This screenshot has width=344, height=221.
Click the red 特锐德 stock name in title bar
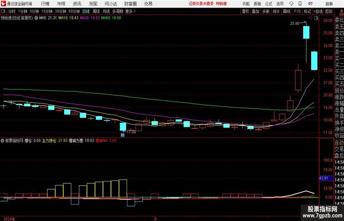click(221, 4)
